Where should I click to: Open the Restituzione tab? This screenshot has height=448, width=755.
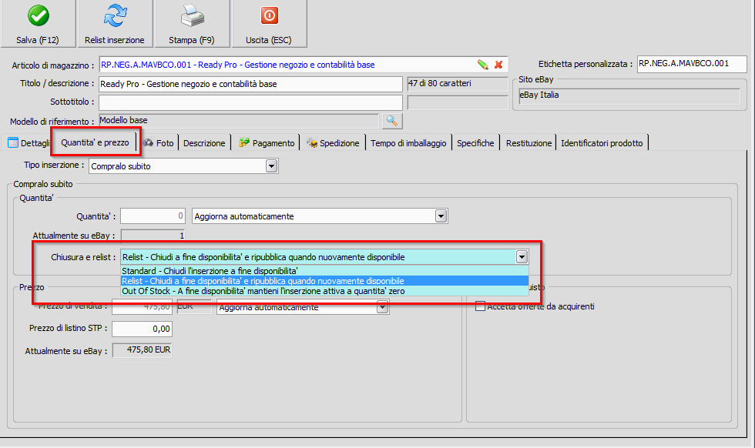[528, 143]
